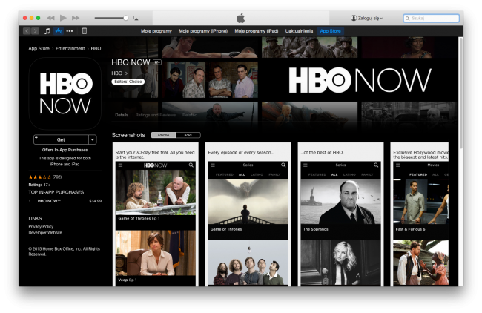Click the Apple logo in the title display
This screenshot has width=482, height=313.
click(x=241, y=18)
